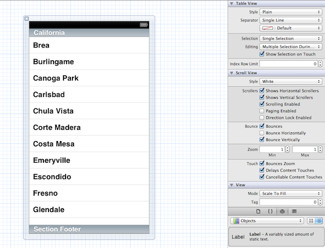
Task: Enable Direction Lock Enabled checkbox
Action: coord(262,118)
